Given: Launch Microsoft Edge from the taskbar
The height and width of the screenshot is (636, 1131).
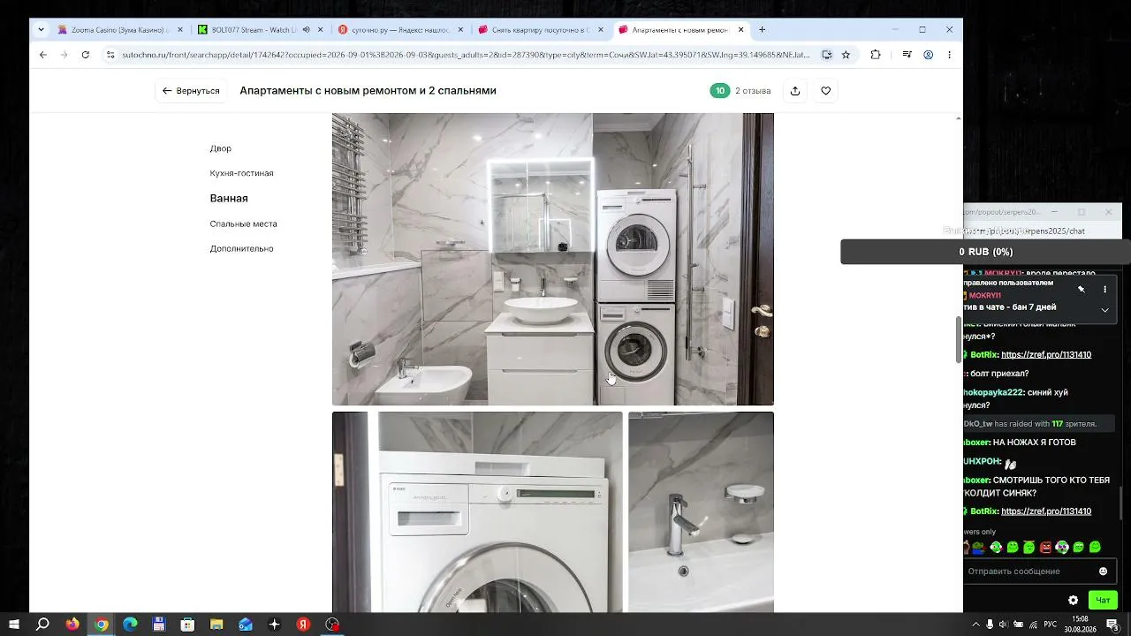Looking at the screenshot, I should coord(130,625).
